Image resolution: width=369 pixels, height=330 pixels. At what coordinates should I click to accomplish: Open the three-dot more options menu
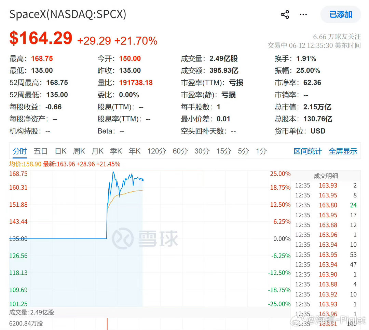303,15
